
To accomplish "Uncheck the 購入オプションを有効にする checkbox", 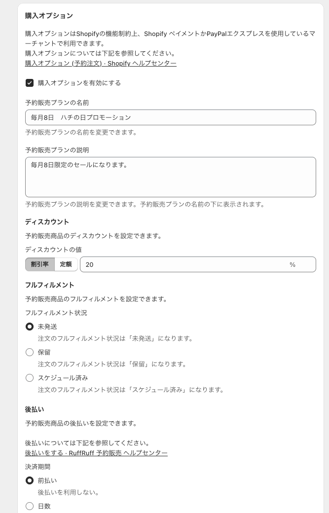I will (x=30, y=83).
